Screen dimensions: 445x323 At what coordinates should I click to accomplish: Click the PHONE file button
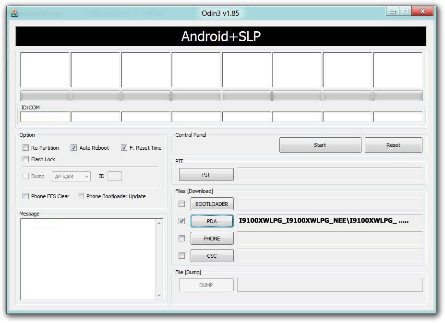[x=212, y=239]
